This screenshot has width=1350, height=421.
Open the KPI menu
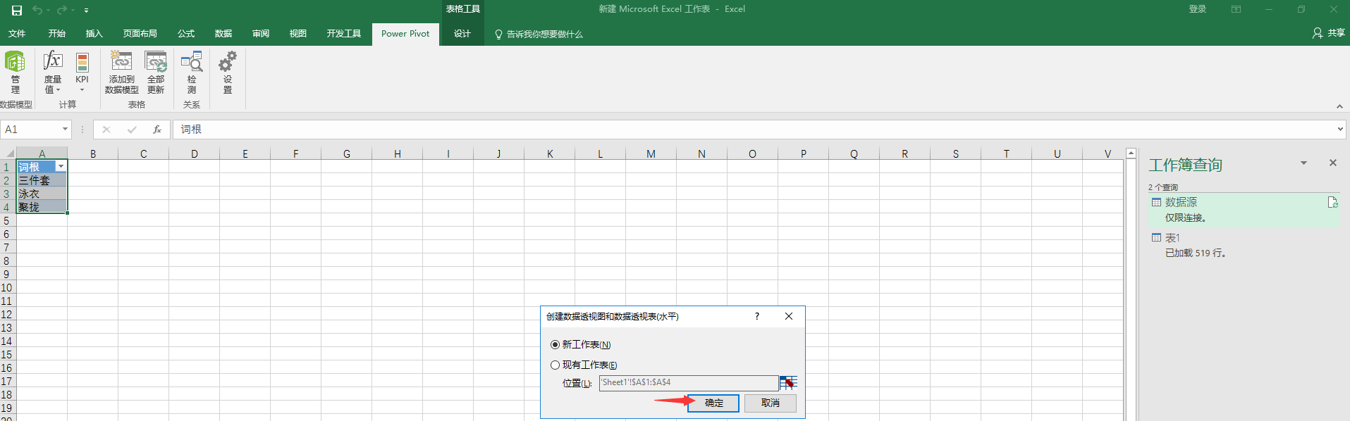pos(82,71)
